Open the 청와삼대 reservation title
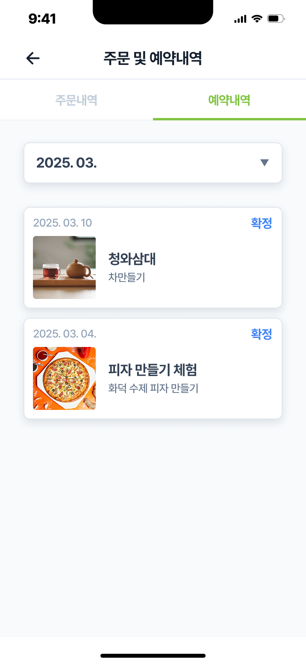This screenshot has width=306, height=664. (x=132, y=259)
